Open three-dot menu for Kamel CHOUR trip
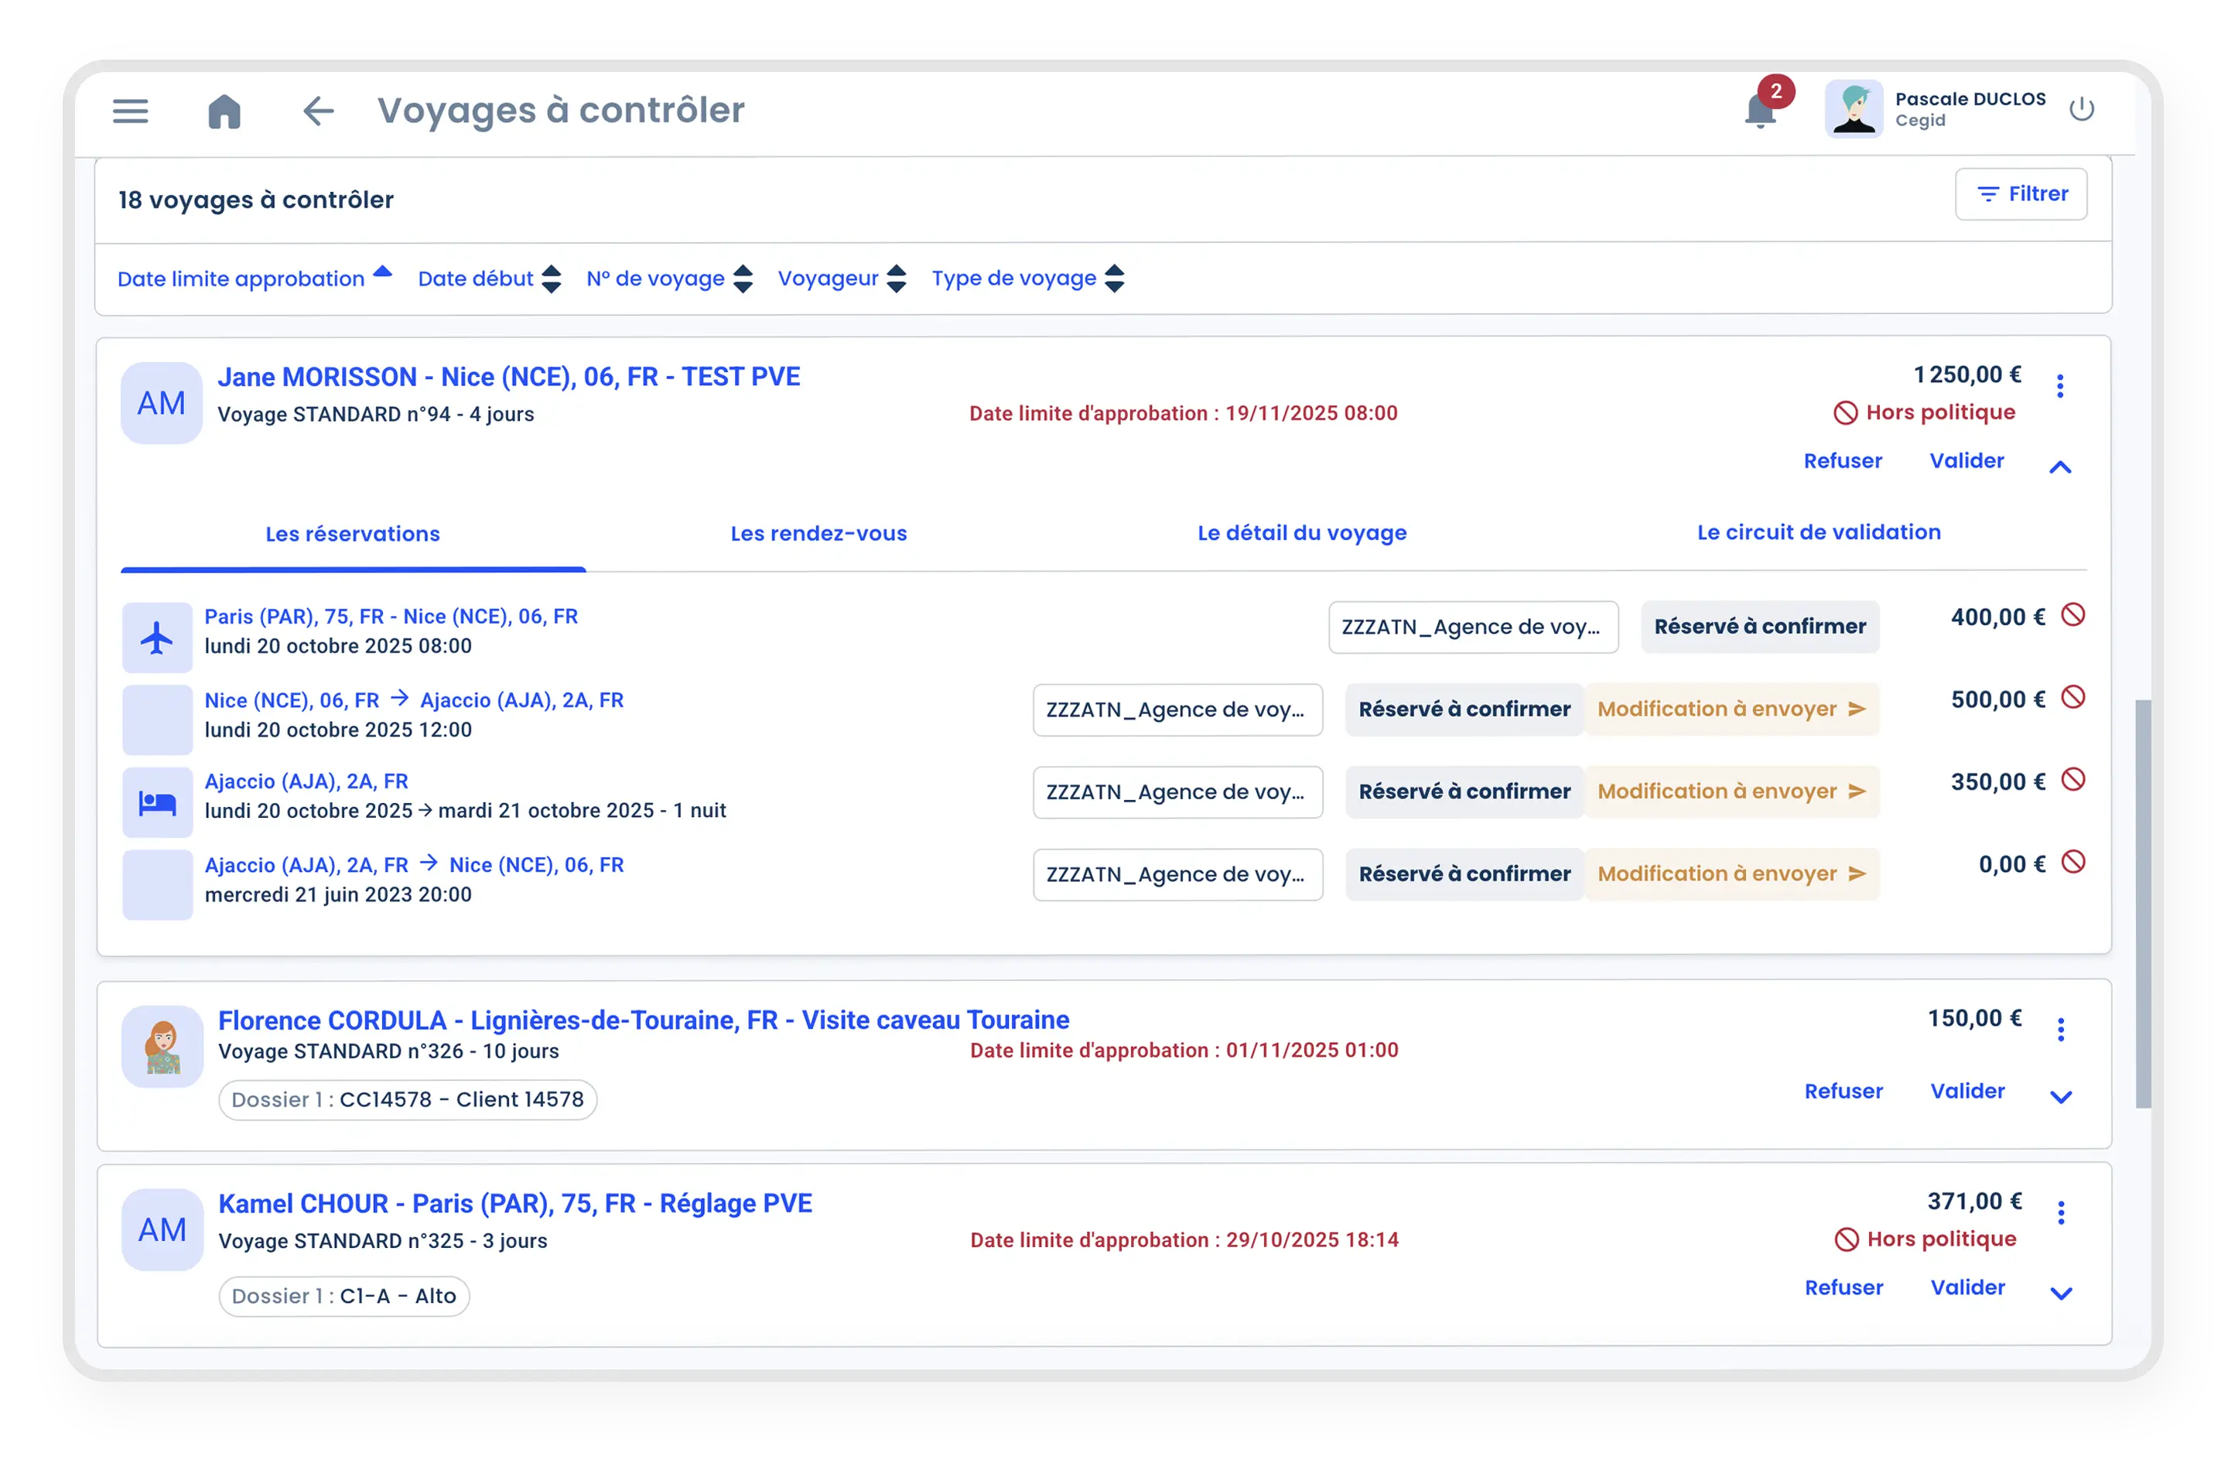Image resolution: width=2228 pixels, height=1470 pixels. coord(2060,1212)
